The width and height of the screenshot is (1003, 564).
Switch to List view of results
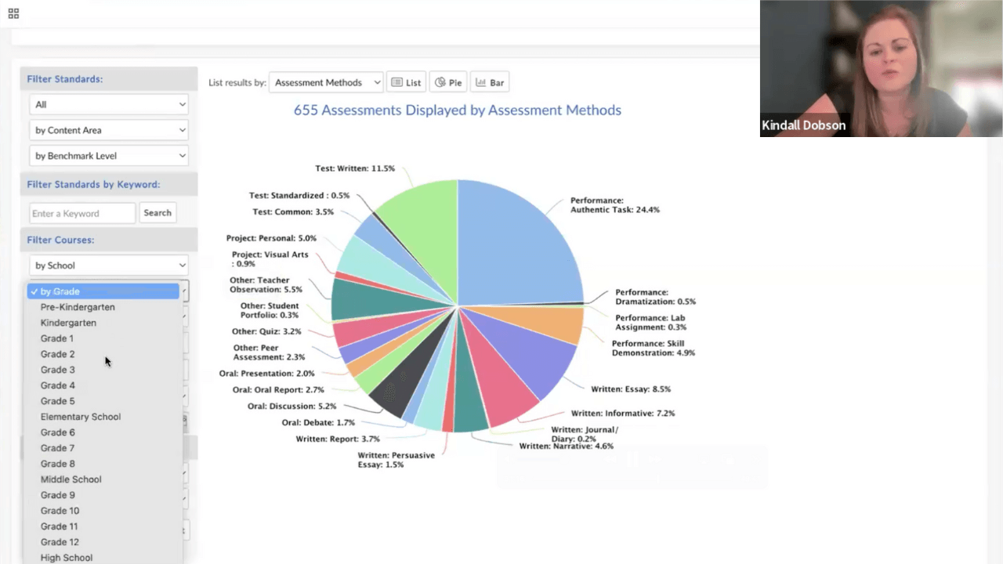406,82
